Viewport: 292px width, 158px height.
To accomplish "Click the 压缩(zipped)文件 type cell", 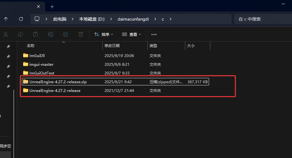I will 166,82.
